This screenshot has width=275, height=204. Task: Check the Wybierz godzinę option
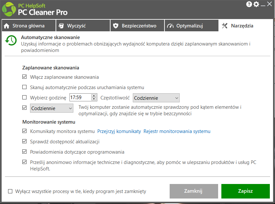24,97
